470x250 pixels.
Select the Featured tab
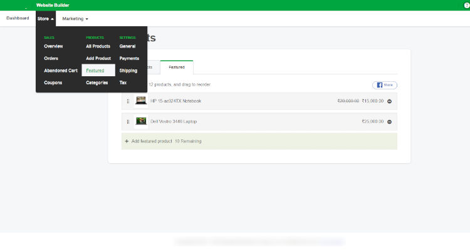[176, 66]
